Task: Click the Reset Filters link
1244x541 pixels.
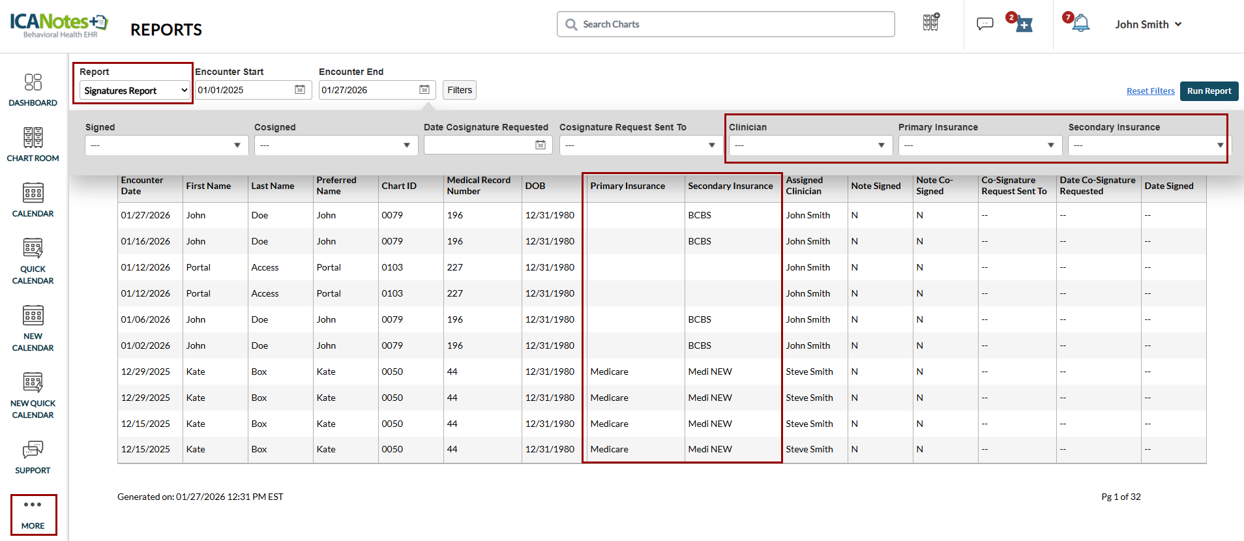Action: coord(1150,91)
